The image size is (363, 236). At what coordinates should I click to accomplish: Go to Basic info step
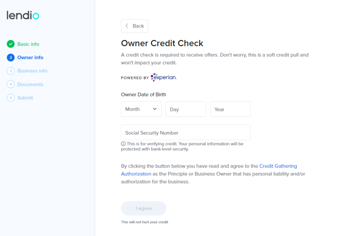point(28,44)
